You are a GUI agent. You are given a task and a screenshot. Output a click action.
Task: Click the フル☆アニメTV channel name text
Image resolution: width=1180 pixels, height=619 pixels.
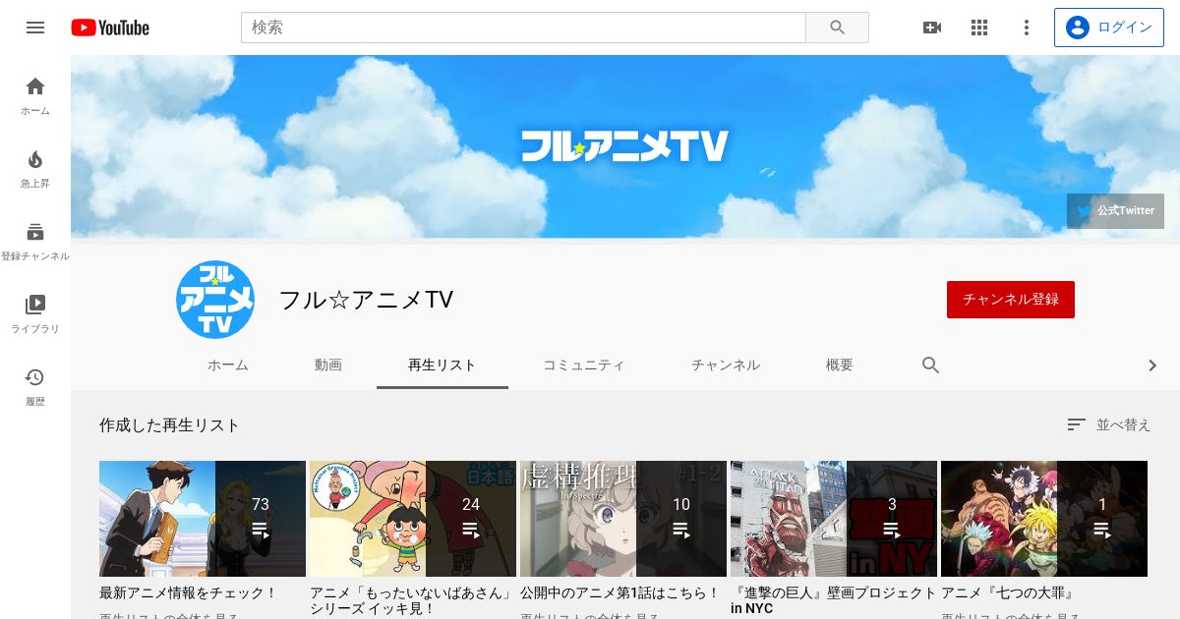[366, 300]
